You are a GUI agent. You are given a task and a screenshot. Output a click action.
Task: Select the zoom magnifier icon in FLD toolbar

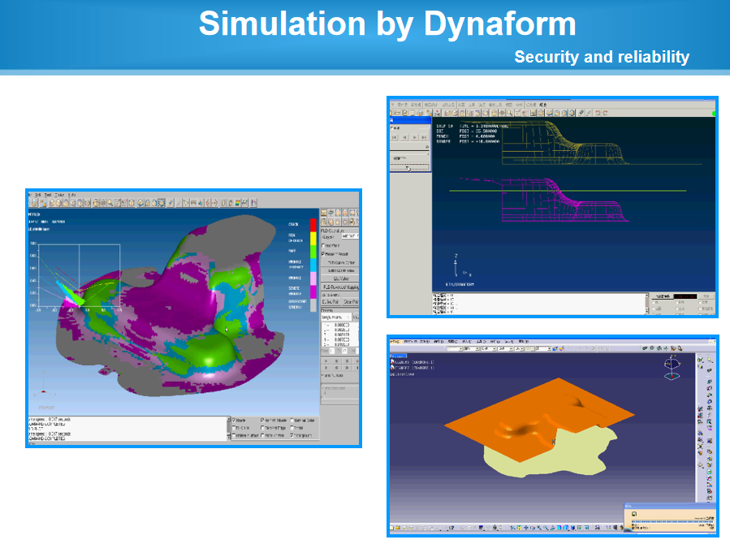[x=110, y=203]
